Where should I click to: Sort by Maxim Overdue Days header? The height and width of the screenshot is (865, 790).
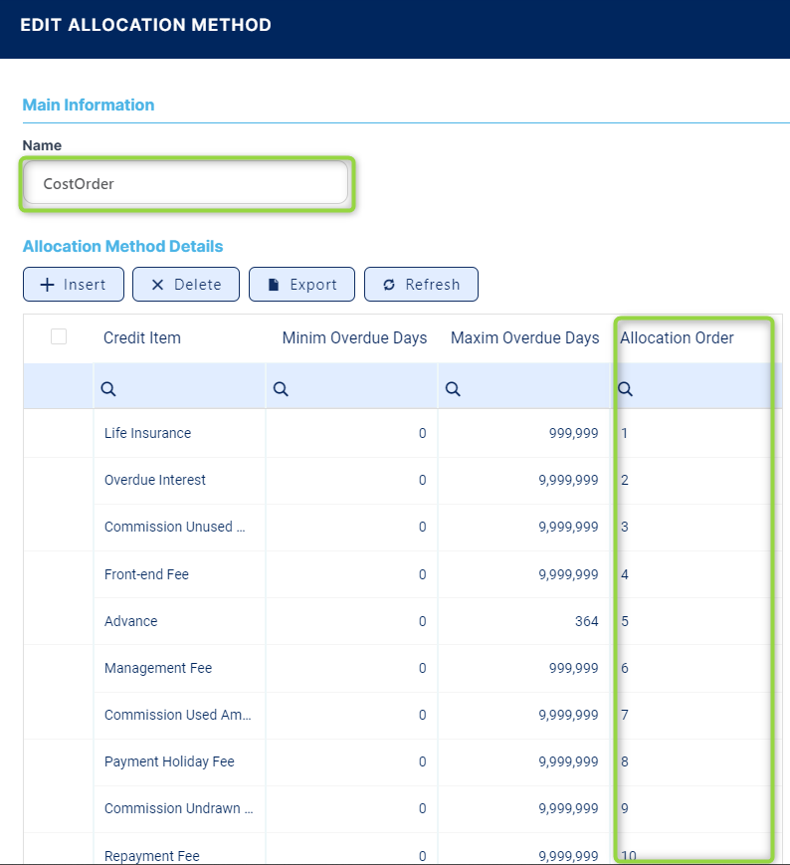(524, 338)
